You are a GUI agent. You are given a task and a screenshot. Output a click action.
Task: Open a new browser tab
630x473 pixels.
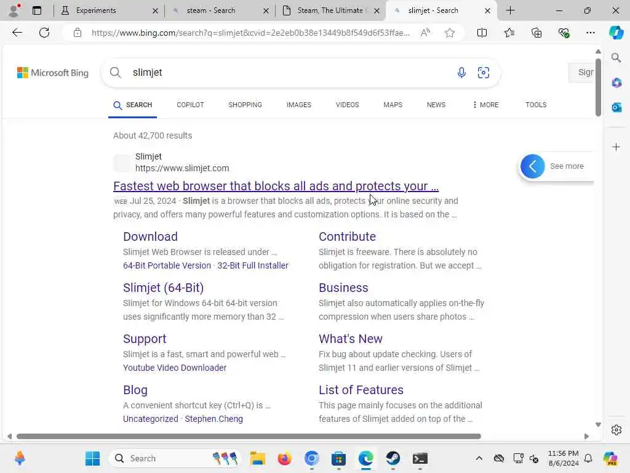(x=510, y=10)
